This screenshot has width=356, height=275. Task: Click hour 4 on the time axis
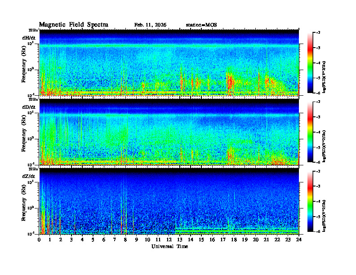point(82,240)
